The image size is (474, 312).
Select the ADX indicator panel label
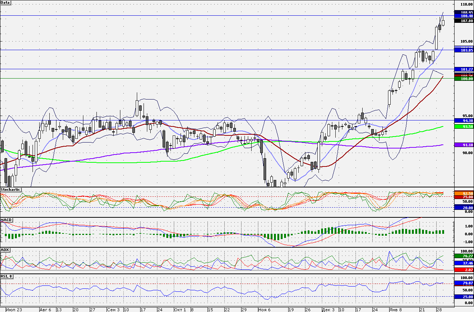5,250
